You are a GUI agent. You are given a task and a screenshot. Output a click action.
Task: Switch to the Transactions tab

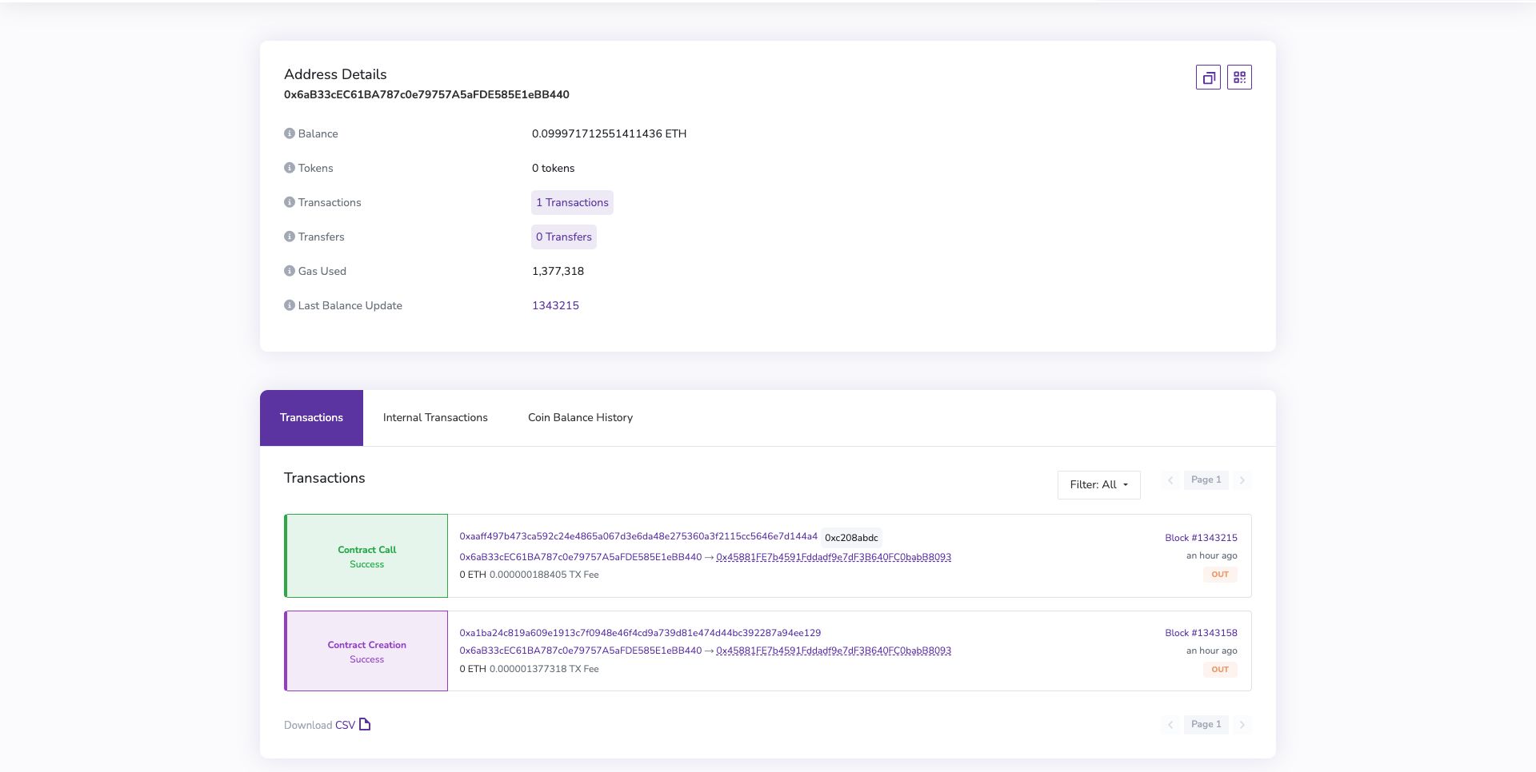pos(311,418)
